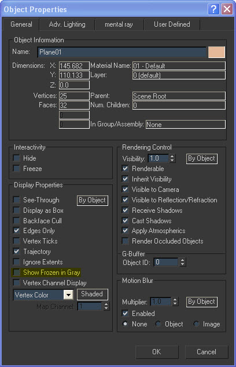This screenshot has width=236, height=367.
Task: Select the Object motion blur radio button
Action: [x=158, y=324]
